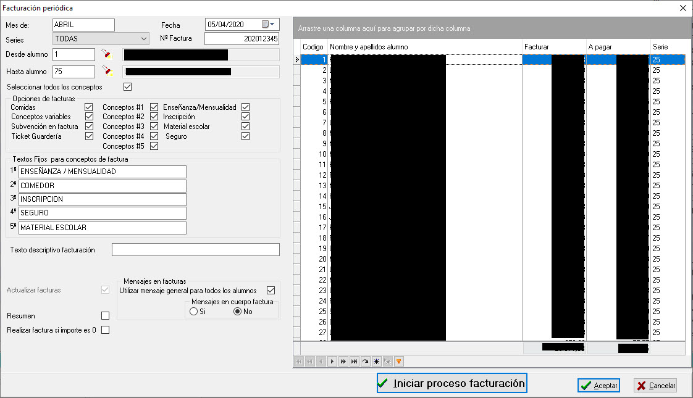Screen dimensions: 693x398
Task: Click the go-to-bookmark icon in navigator
Action: (x=388, y=362)
